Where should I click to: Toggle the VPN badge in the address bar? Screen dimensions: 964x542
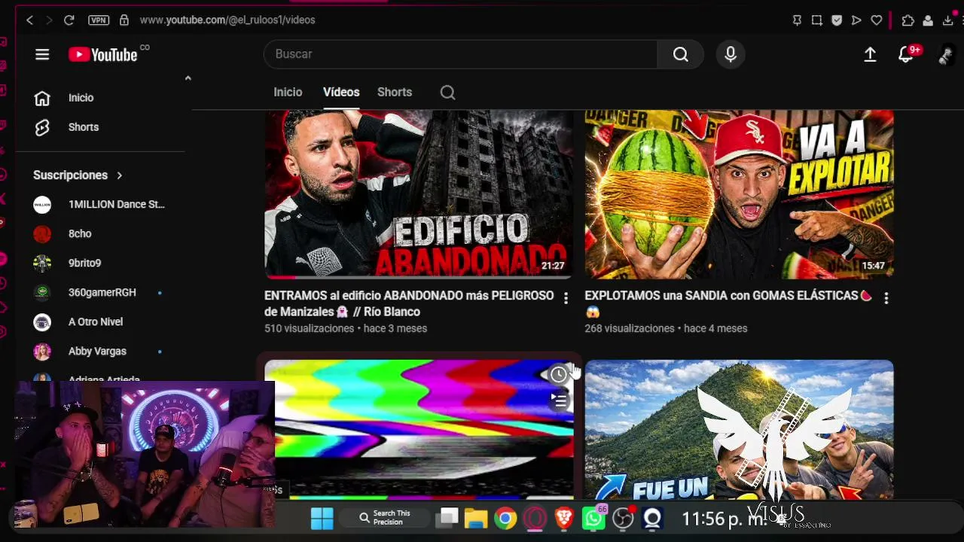coord(99,20)
